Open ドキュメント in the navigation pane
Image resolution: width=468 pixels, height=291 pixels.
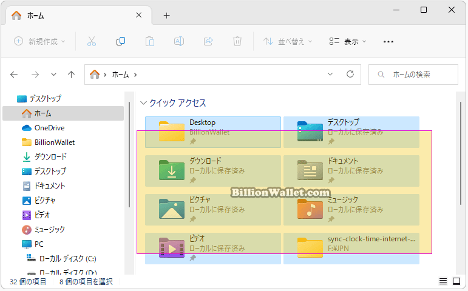point(43,186)
